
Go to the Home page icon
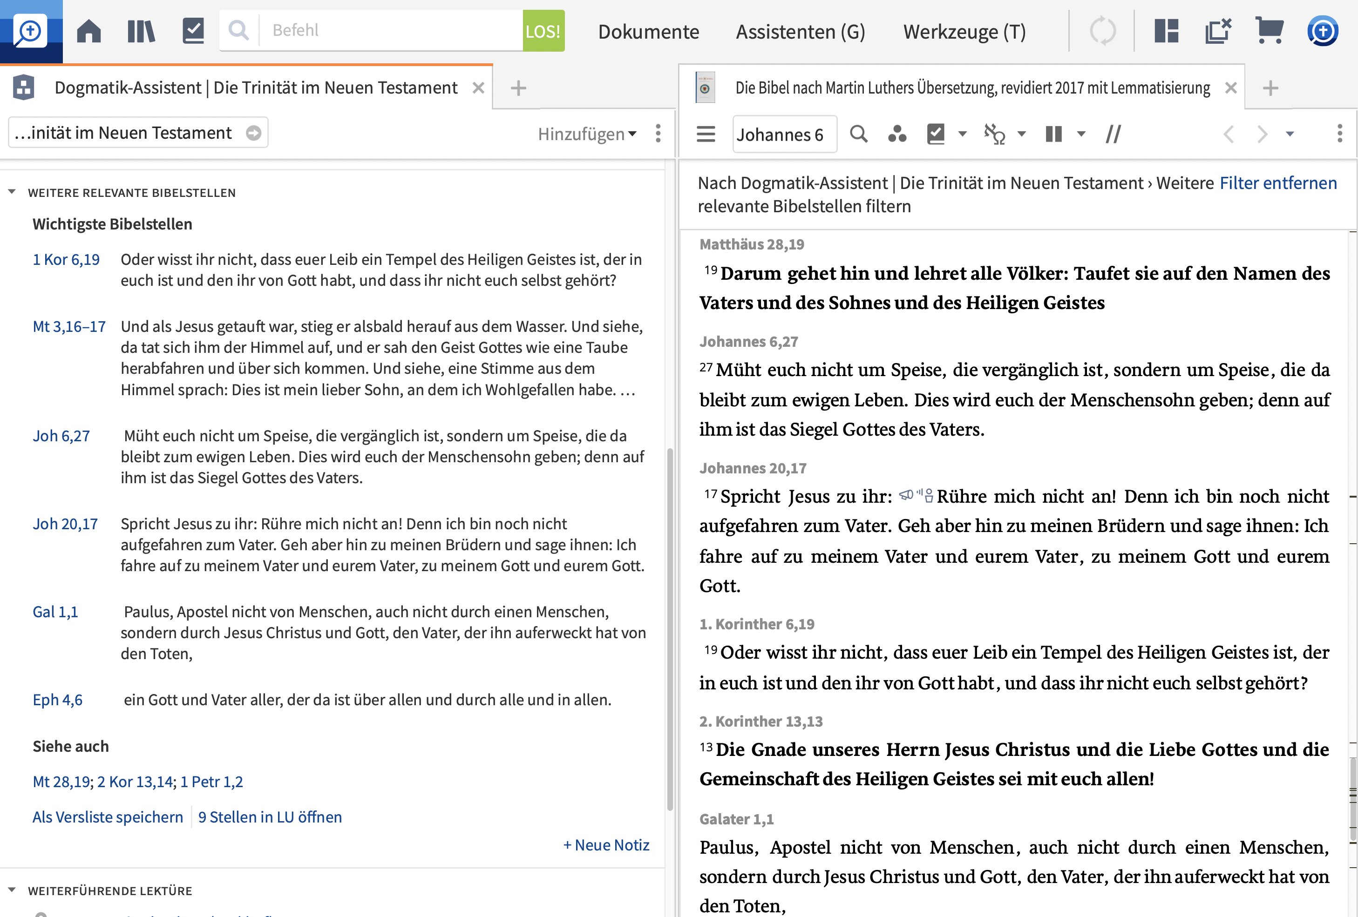[x=89, y=31]
